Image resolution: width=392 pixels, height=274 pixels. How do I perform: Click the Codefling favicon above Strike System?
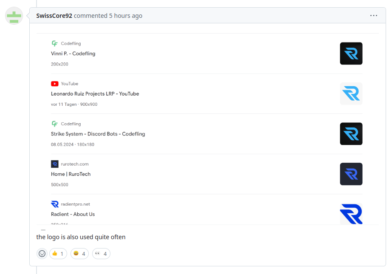pyautogui.click(x=55, y=124)
